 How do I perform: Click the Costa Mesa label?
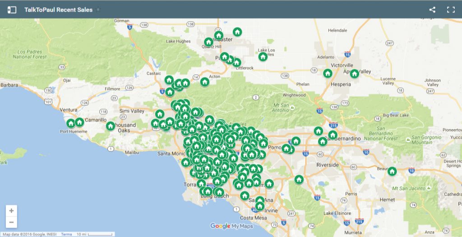[x=254, y=218]
